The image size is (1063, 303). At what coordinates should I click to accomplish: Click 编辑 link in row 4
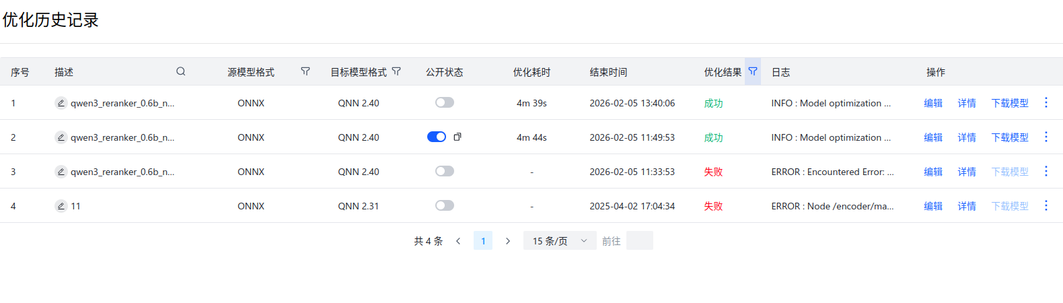click(933, 206)
